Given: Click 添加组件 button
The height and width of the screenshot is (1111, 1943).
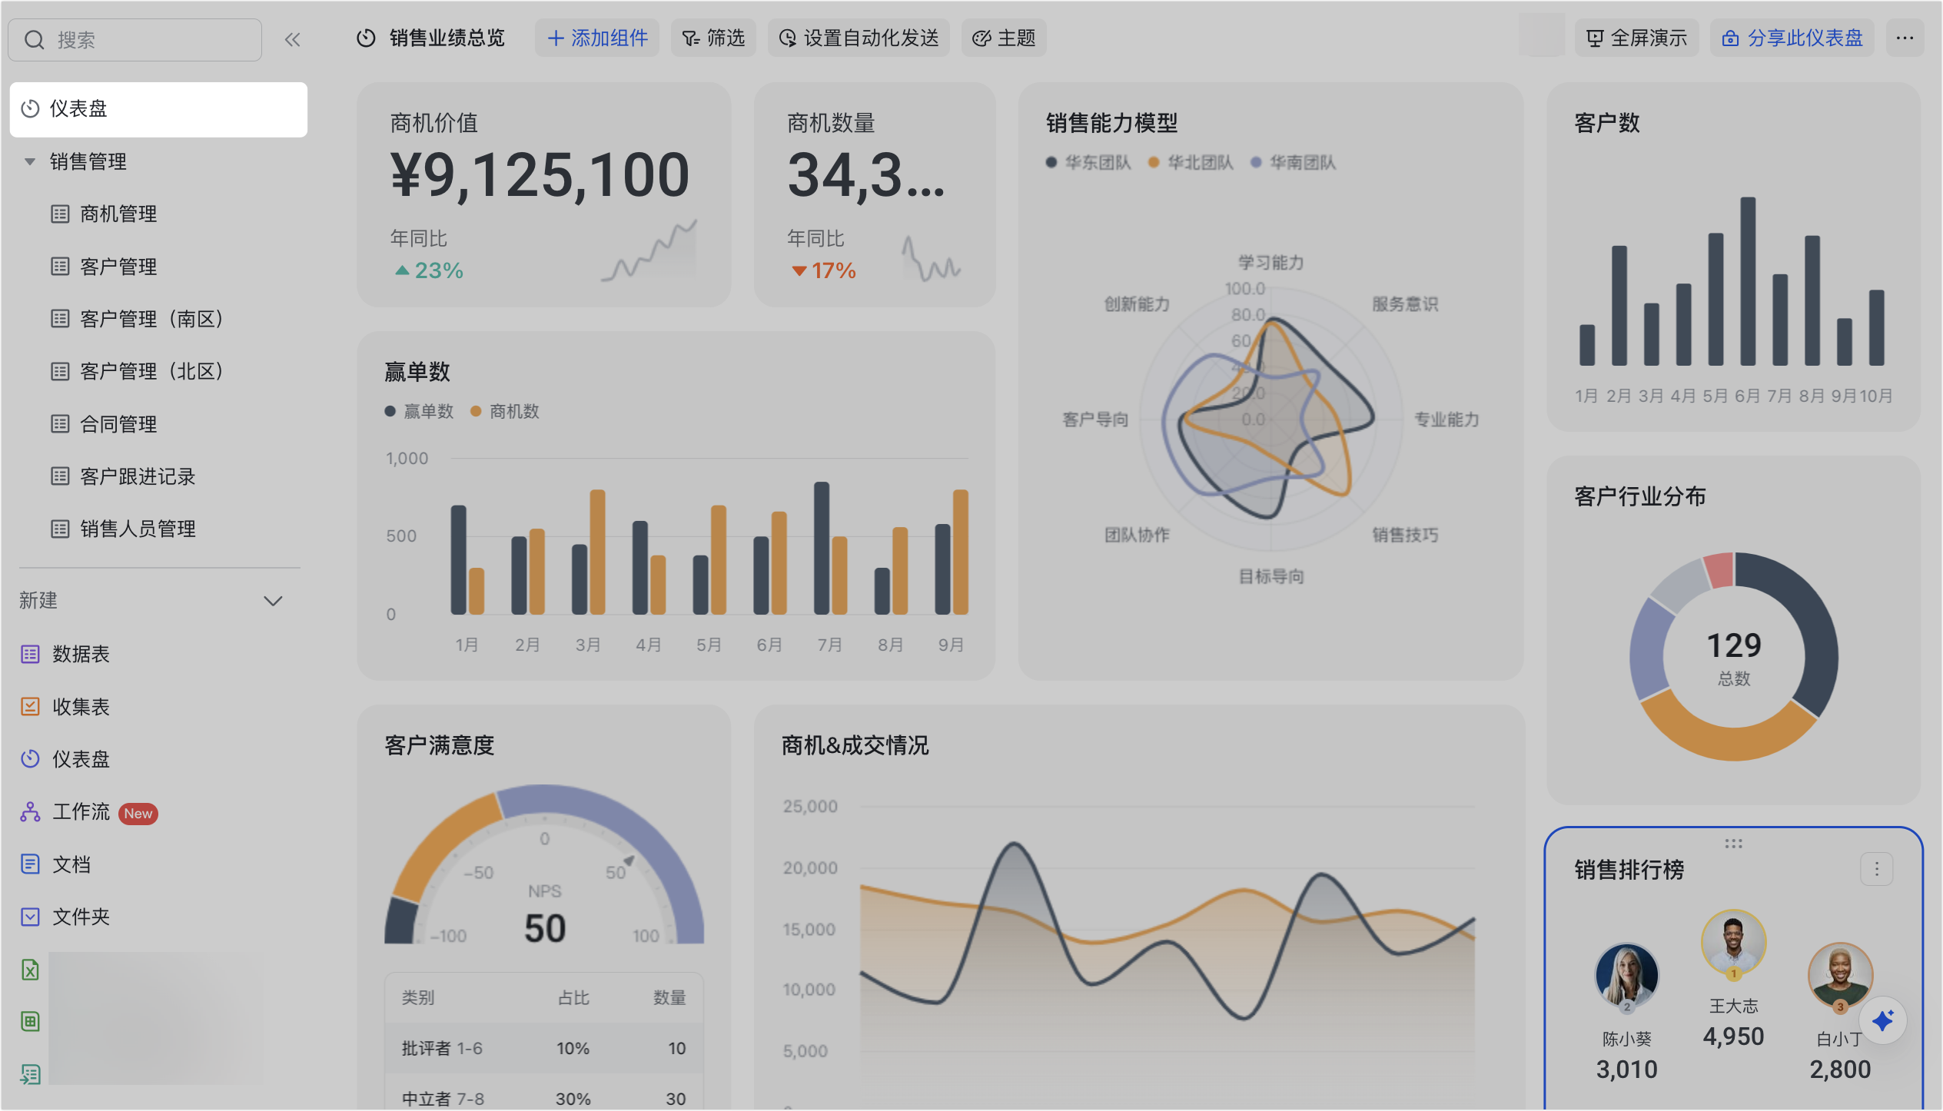Looking at the screenshot, I should pyautogui.click(x=597, y=38).
